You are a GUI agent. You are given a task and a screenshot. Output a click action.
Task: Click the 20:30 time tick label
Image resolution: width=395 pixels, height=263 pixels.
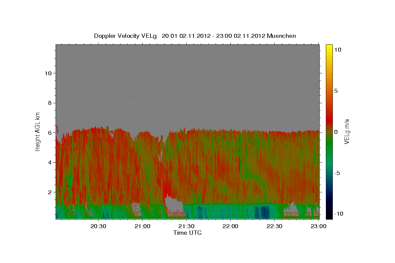tap(98, 227)
